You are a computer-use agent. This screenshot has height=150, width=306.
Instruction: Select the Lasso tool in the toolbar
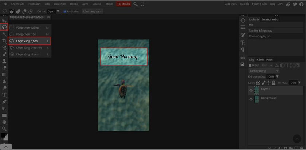[4, 27]
